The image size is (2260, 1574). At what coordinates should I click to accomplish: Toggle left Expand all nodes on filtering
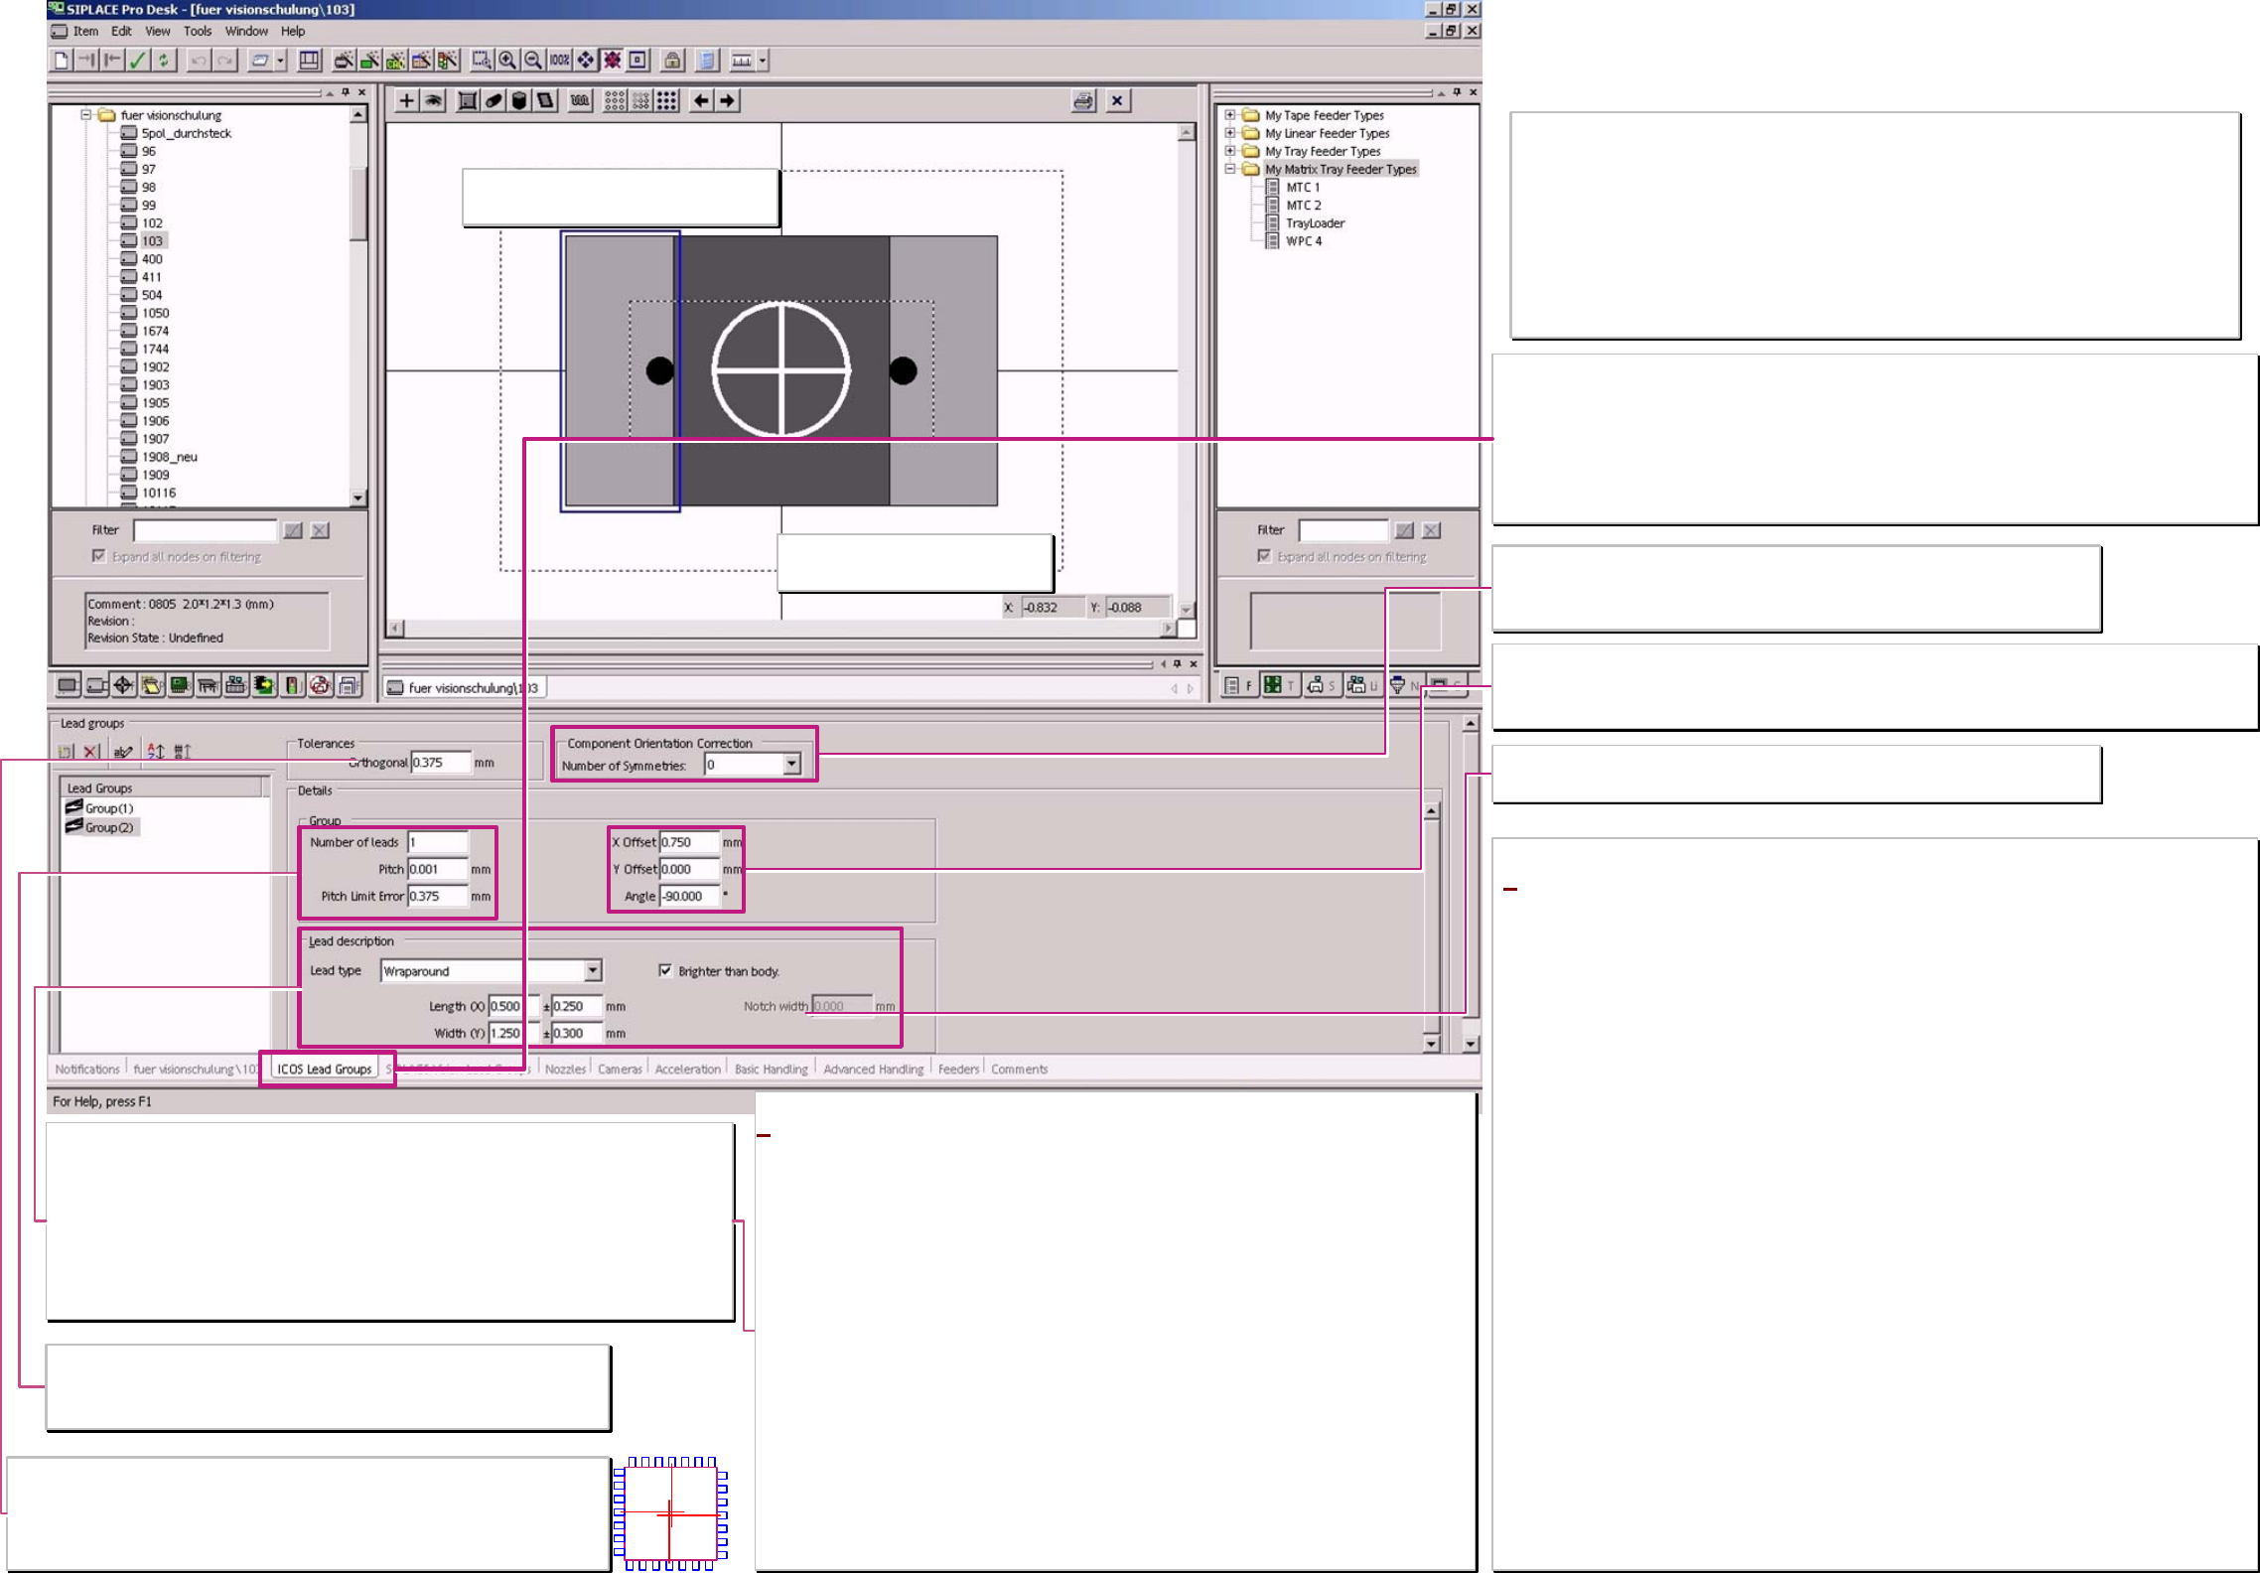click(x=98, y=556)
